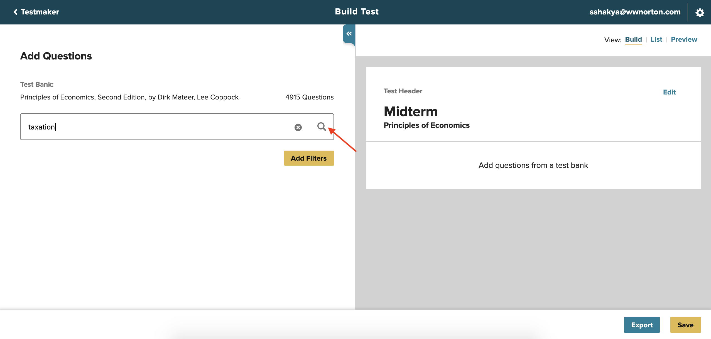Click the Build Test page title
This screenshot has height=339, width=711.
[357, 12]
